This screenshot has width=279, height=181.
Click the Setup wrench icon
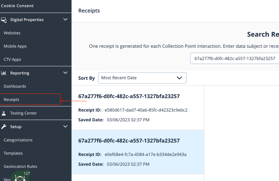[4, 126]
